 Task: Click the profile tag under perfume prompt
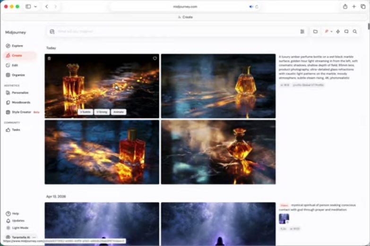(308, 85)
